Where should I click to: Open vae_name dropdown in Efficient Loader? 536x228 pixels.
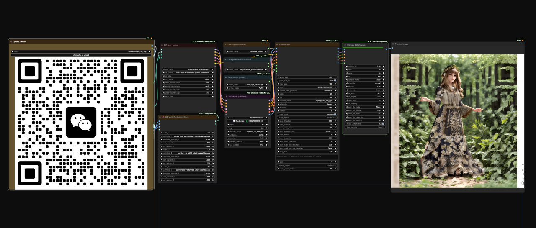coord(188,73)
